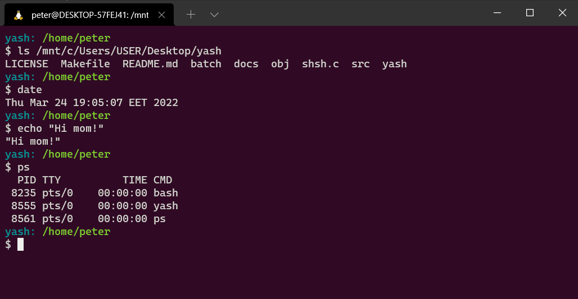Click the CMD column header in ps output
The width and height of the screenshot is (578, 299).
pyautogui.click(x=162, y=180)
